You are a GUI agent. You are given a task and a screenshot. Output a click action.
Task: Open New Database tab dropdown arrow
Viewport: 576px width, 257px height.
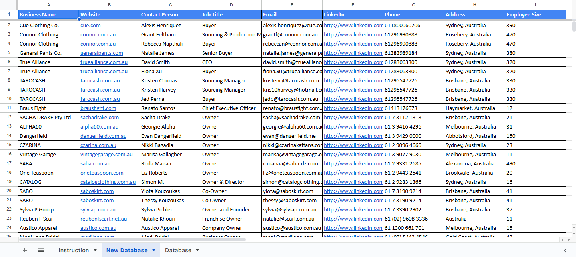[154, 250]
